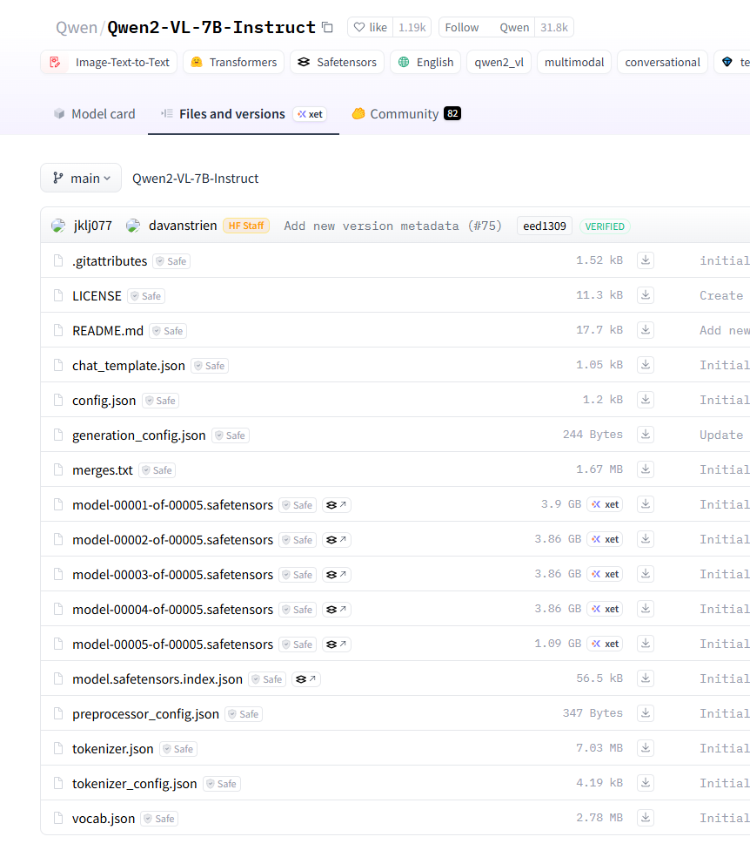Download model-00004-of-00005.safetensors

point(646,609)
